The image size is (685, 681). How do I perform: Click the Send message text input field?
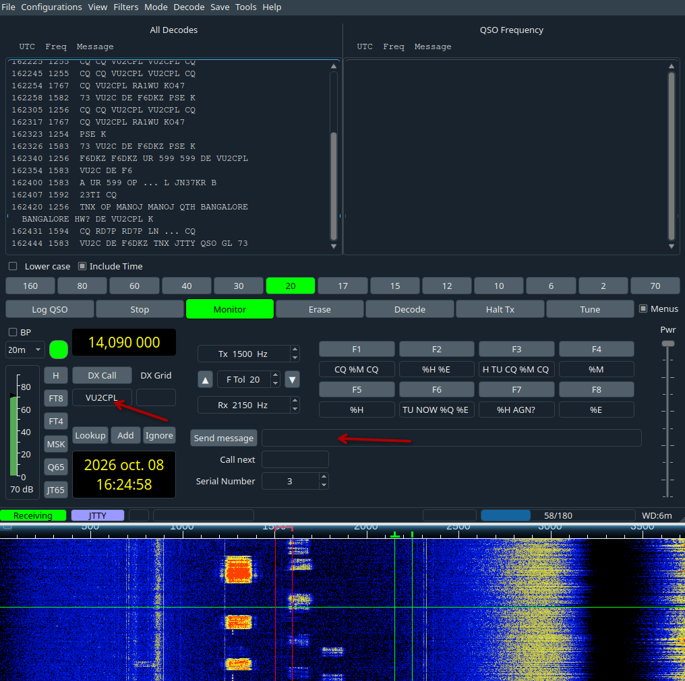pyautogui.click(x=452, y=438)
